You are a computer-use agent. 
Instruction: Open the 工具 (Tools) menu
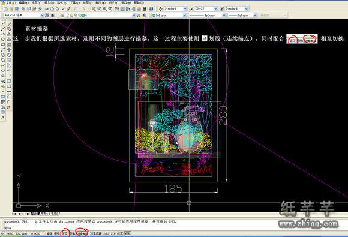[75, 2]
